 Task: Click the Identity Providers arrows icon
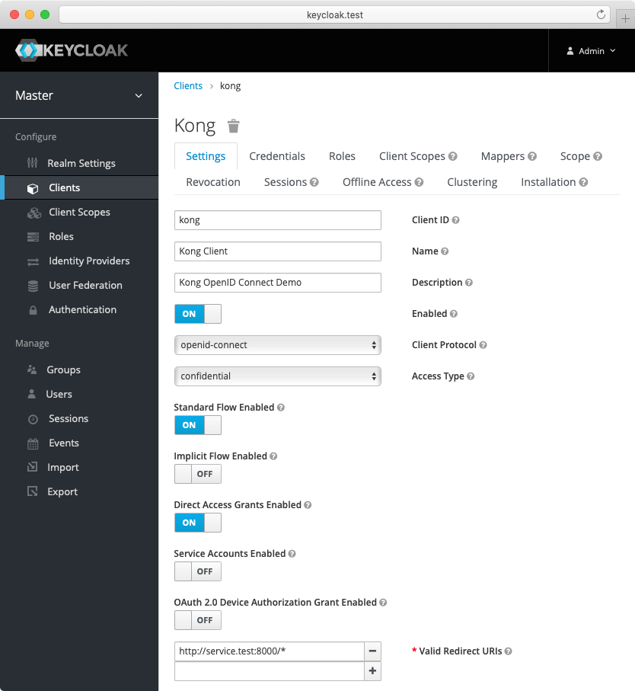(x=33, y=262)
